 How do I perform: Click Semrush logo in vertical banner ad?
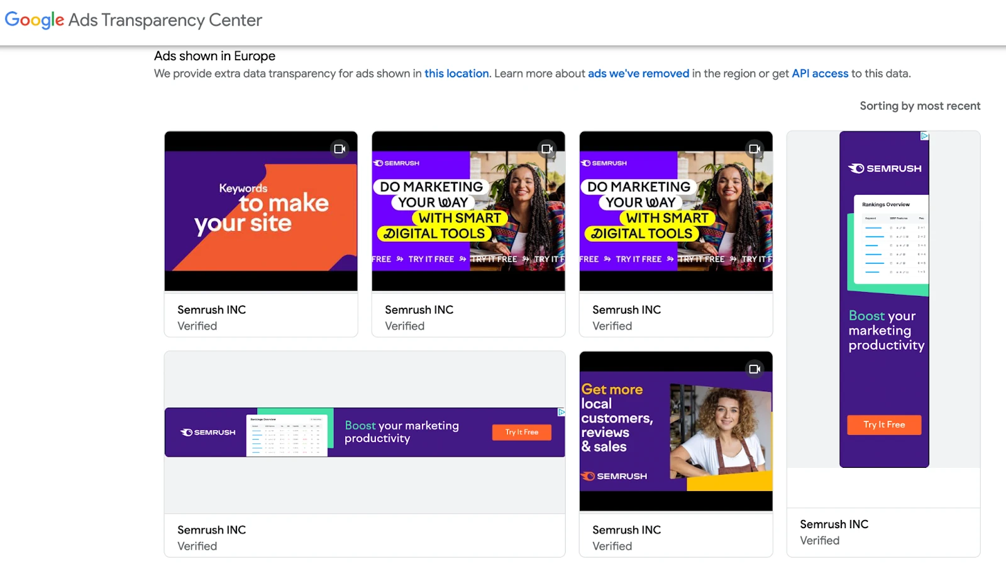(885, 168)
